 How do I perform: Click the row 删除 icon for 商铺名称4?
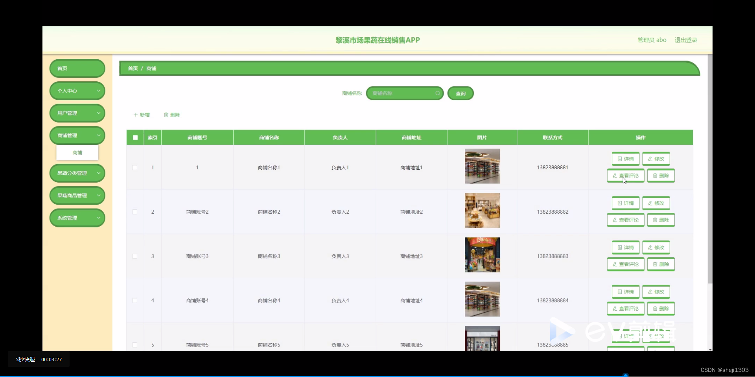click(660, 308)
